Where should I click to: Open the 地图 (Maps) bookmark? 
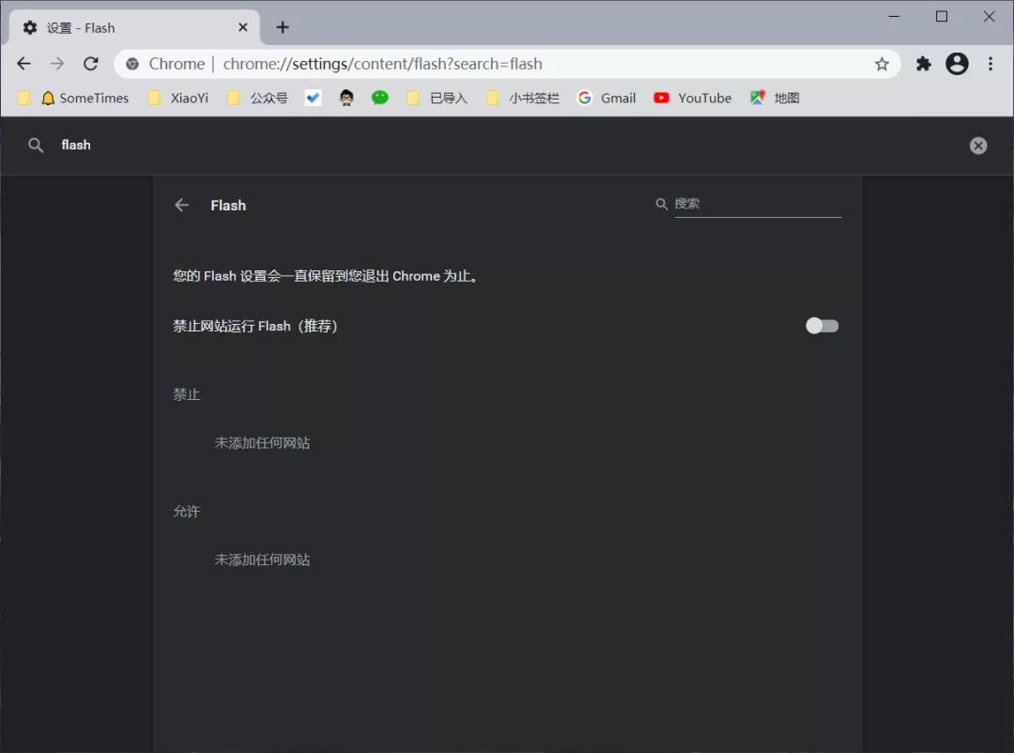pyautogui.click(x=776, y=98)
